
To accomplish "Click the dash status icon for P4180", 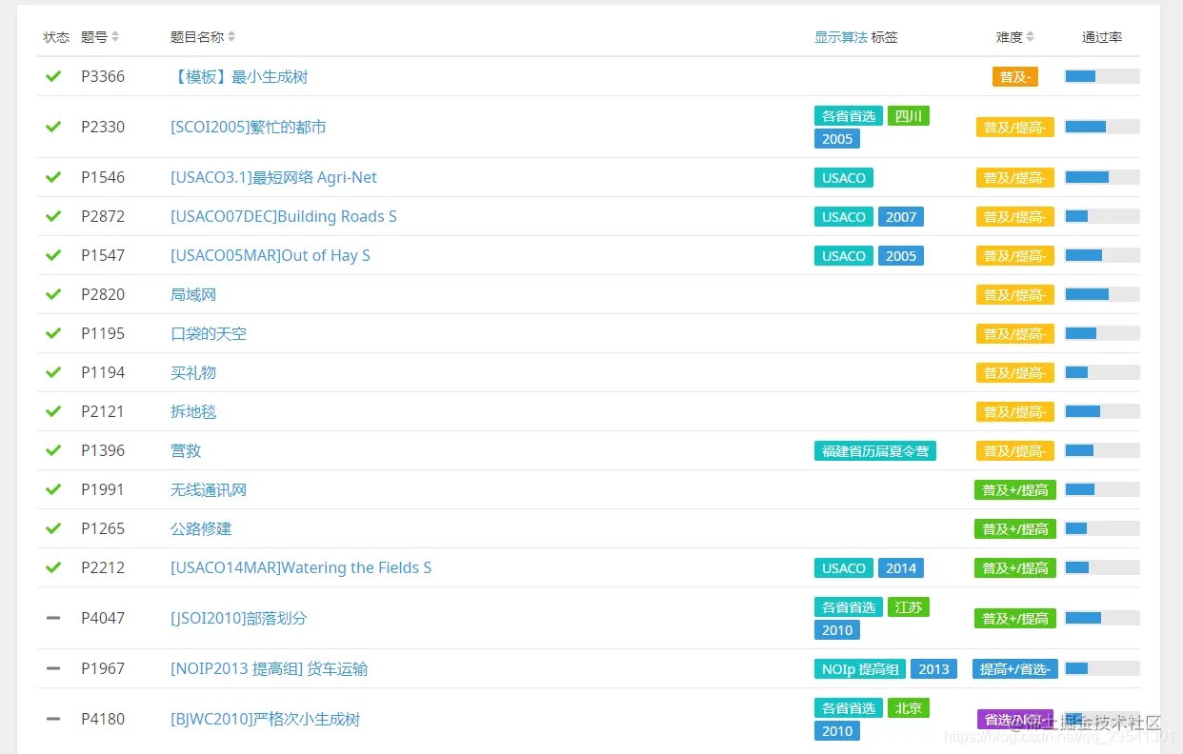I will [x=53, y=719].
